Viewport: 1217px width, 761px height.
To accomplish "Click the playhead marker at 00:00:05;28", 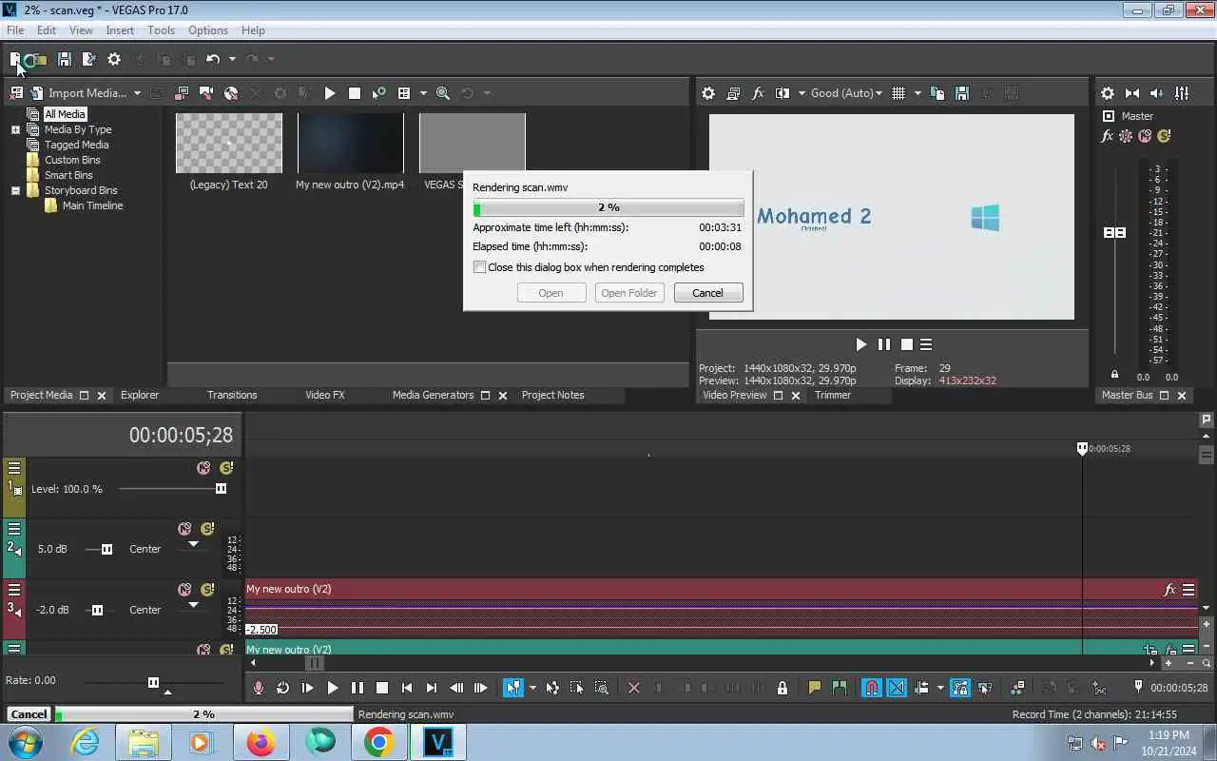I will [1082, 448].
